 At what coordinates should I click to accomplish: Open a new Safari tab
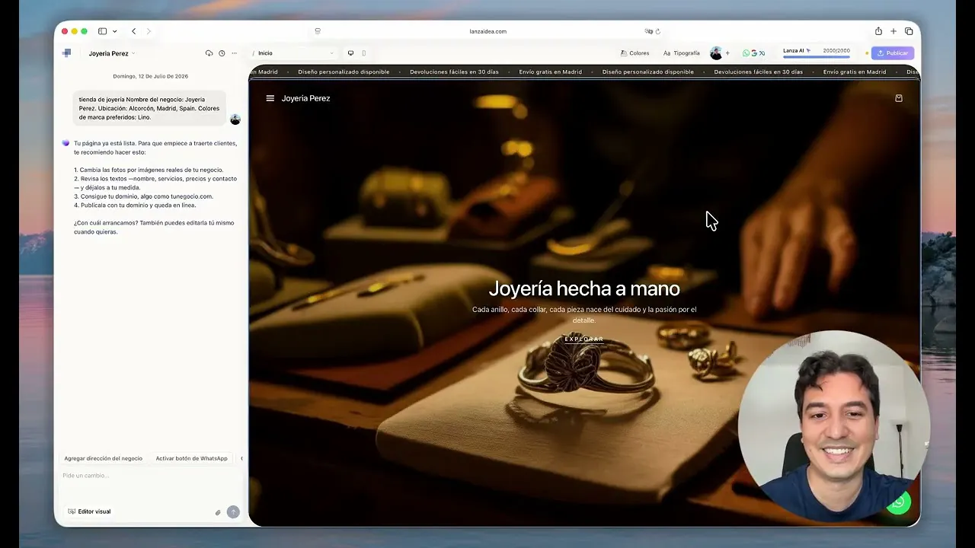pyautogui.click(x=893, y=31)
